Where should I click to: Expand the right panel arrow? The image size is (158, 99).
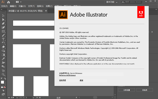point(152,32)
